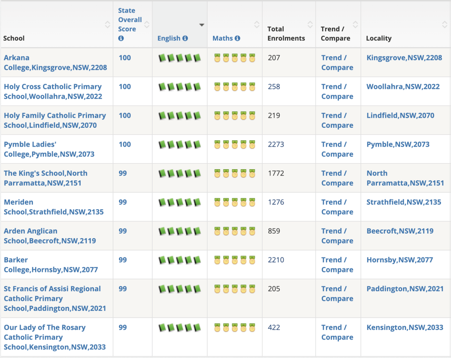Open the Arden Anglican School link

[x=50, y=236]
